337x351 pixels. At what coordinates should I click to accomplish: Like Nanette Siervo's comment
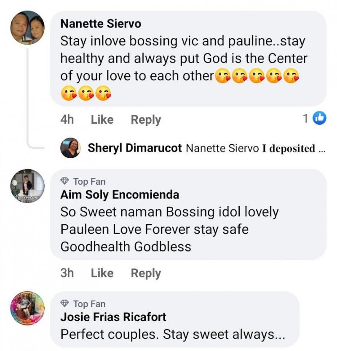tap(102, 120)
